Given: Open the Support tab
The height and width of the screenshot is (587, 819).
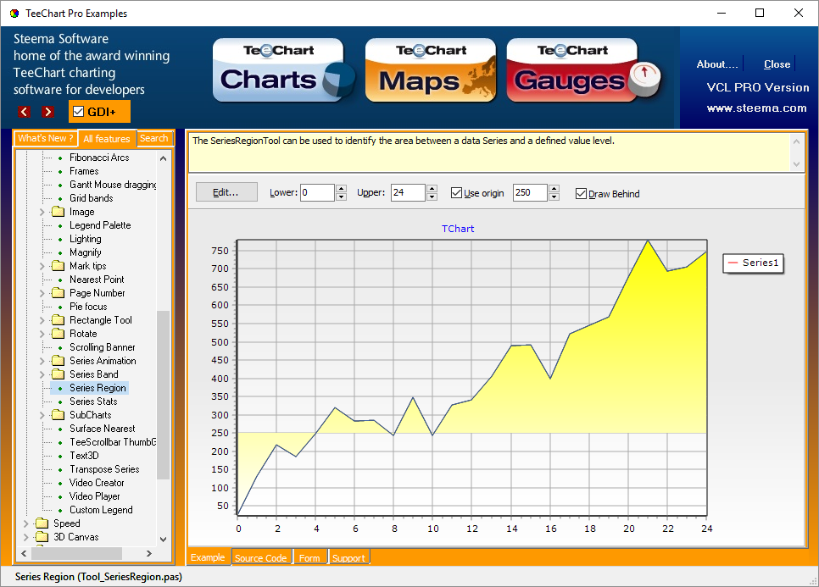Looking at the screenshot, I should [x=349, y=558].
